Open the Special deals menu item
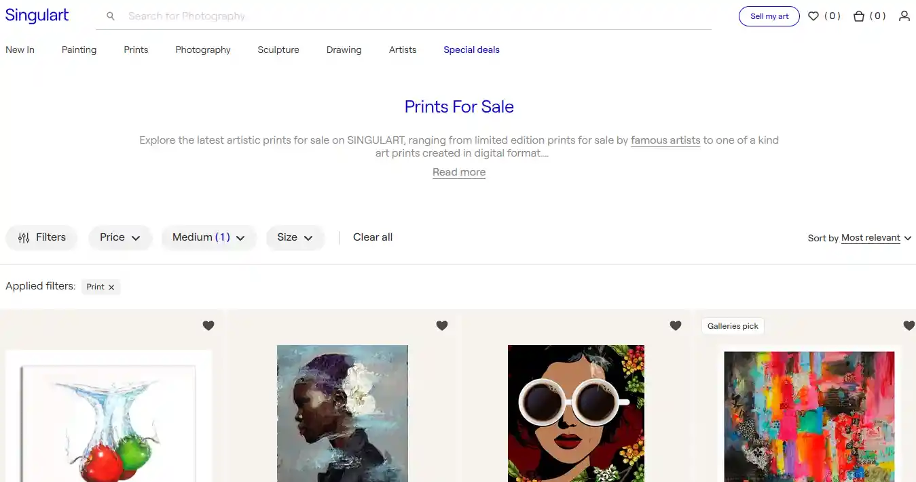916x482 pixels. [x=471, y=49]
